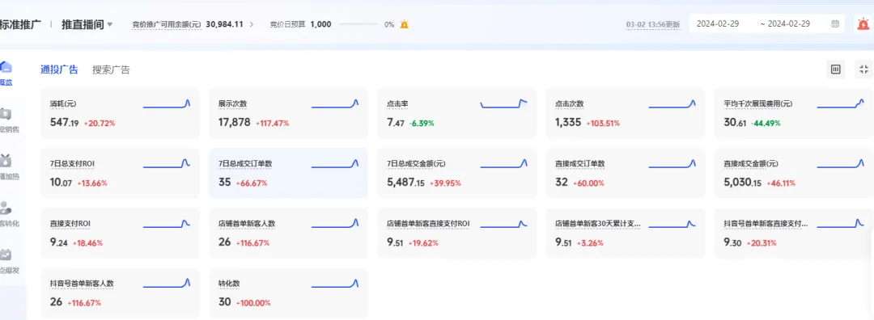Select the 直接成交金额(元) card
Image resolution: width=874 pixels, height=320 pixels.
pos(794,173)
